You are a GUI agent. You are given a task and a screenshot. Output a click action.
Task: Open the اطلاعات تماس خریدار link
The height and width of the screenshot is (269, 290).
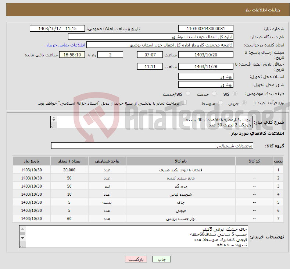65,45
